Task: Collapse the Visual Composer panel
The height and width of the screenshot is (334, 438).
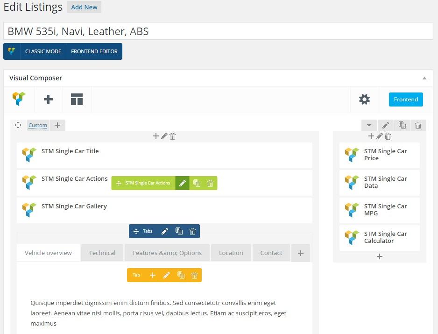Action: tap(424, 78)
